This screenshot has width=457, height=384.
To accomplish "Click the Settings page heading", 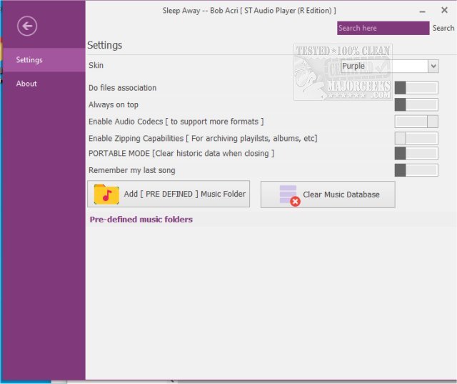I will 105,45.
